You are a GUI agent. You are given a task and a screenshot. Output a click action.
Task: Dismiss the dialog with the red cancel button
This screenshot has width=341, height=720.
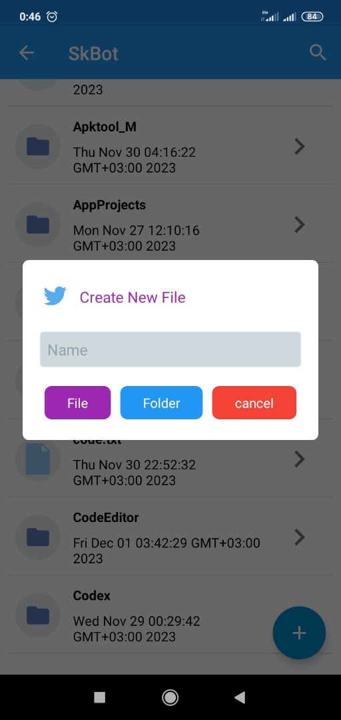click(x=254, y=403)
